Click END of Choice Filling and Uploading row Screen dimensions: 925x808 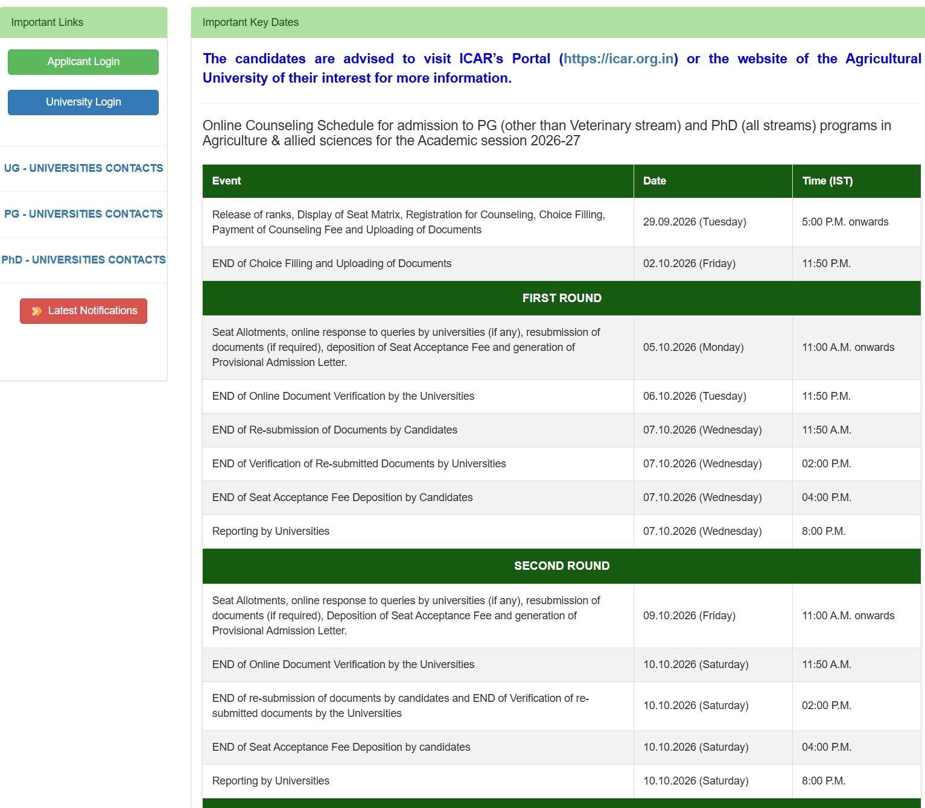click(x=562, y=264)
